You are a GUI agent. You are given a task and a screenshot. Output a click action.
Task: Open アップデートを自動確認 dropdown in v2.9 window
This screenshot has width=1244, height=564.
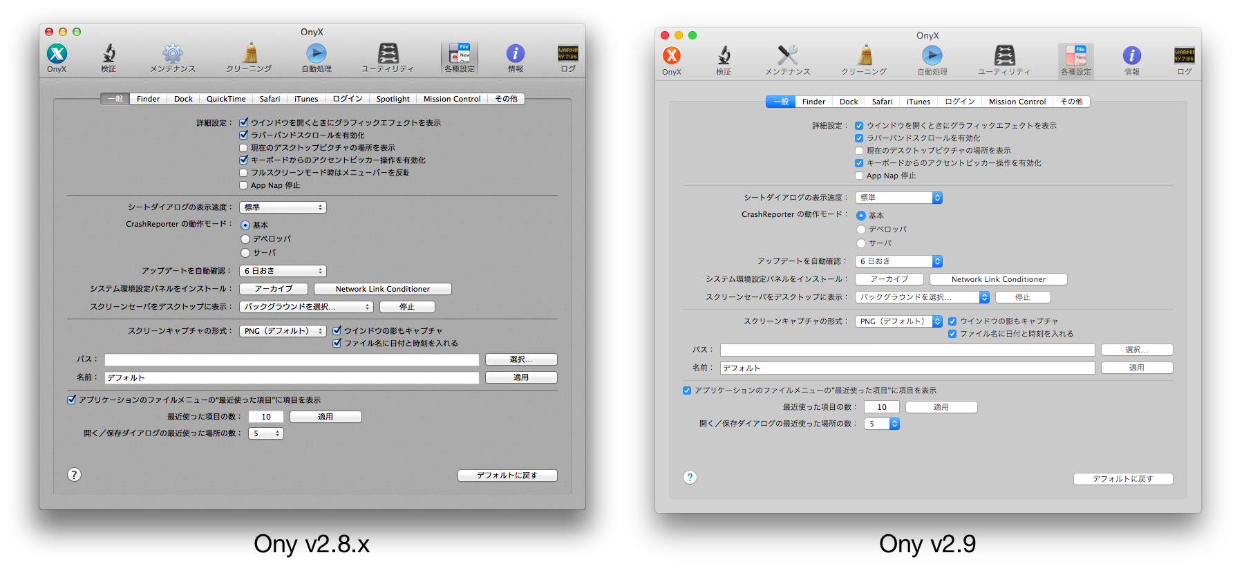[x=898, y=261]
